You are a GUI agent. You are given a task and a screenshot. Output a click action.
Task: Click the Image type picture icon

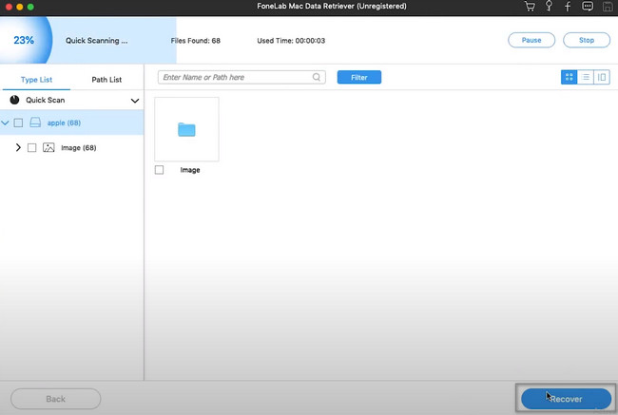[x=48, y=147]
